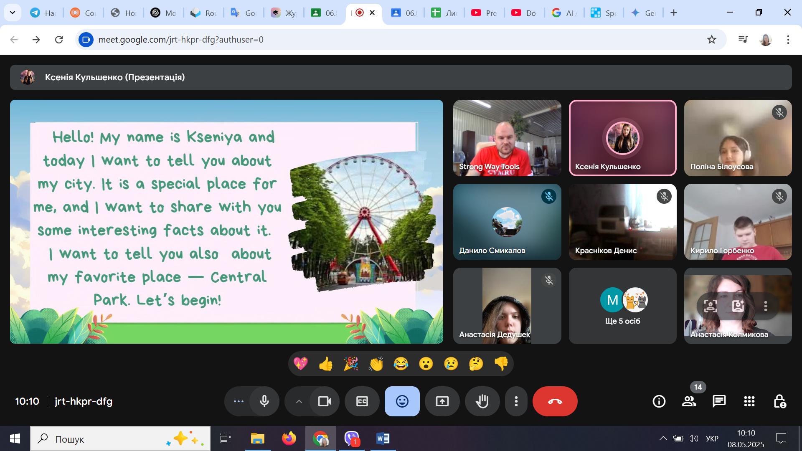Viewport: 802px width, 451px height.
Task: Open audio settings ellipsis near microphone
Action: (239, 401)
